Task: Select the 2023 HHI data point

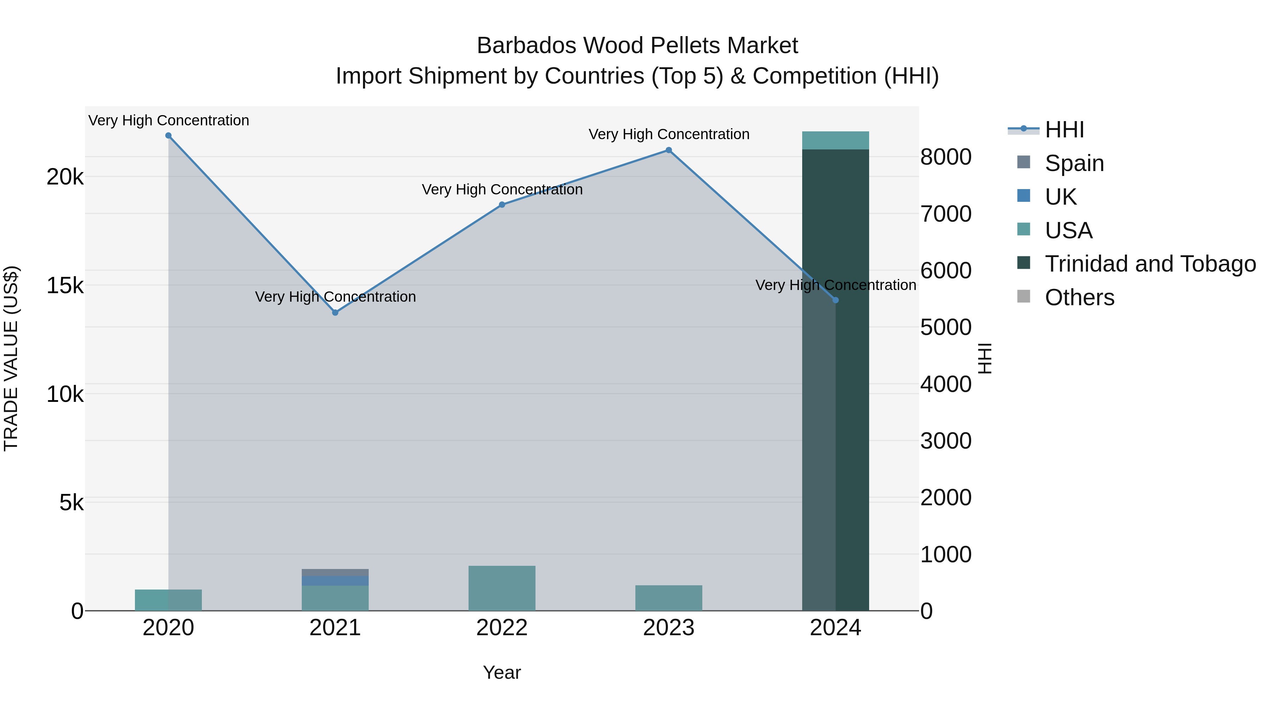Action: click(x=669, y=150)
